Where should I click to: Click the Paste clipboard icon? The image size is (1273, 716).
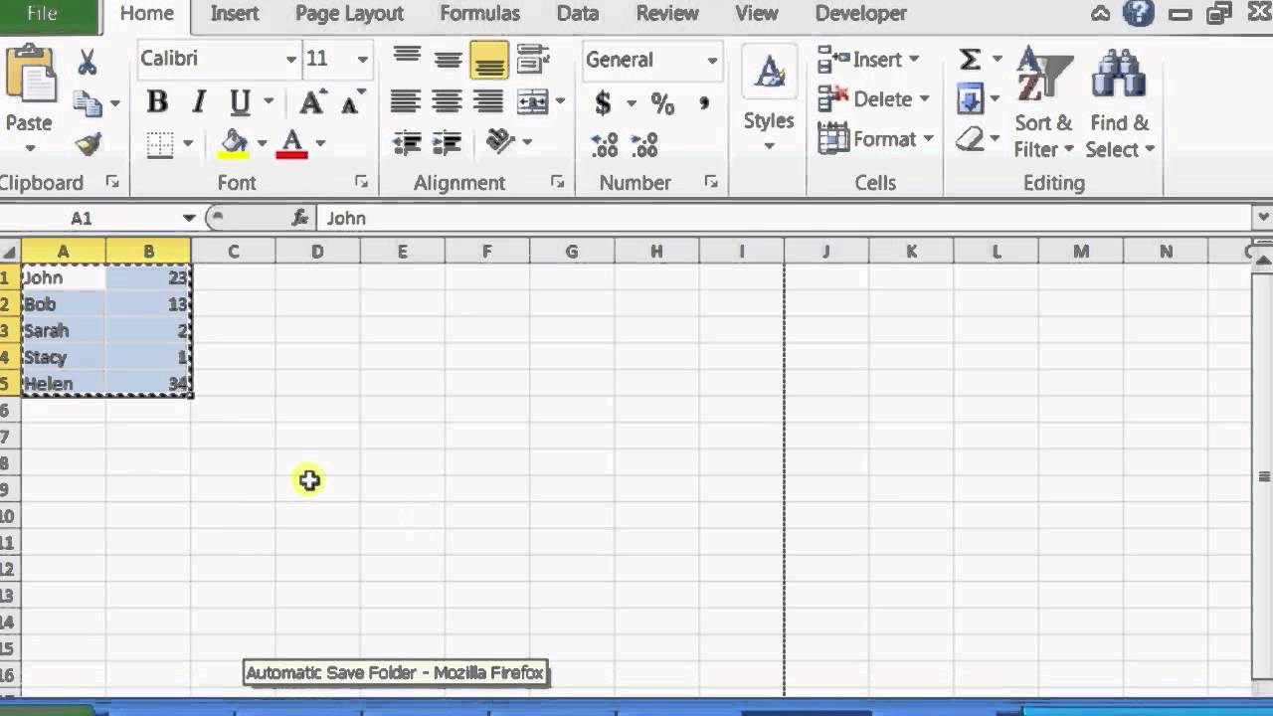29,75
